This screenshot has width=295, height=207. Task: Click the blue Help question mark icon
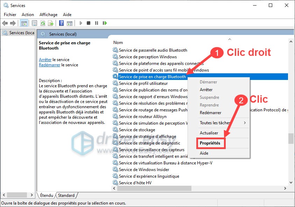click(61, 23)
